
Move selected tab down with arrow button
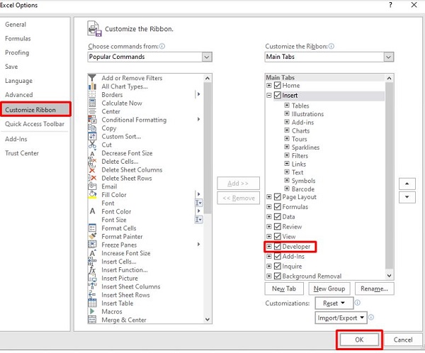click(407, 197)
